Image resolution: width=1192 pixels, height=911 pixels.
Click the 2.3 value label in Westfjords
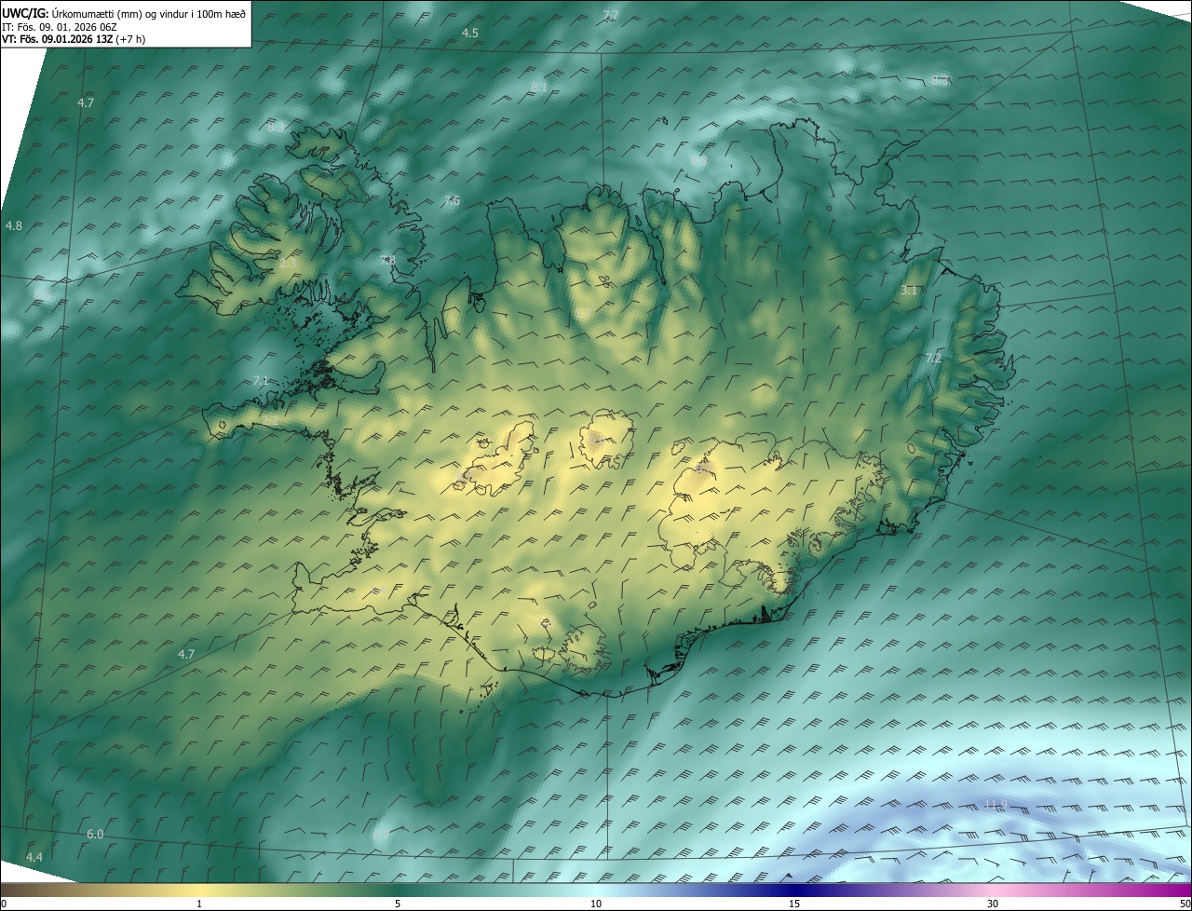pos(288,264)
